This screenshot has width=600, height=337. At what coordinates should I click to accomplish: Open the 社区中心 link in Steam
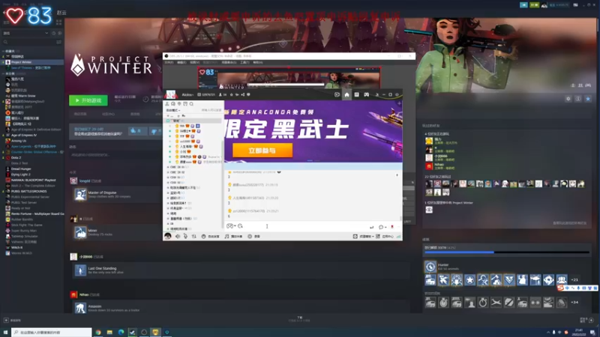pyautogui.click(x=108, y=115)
